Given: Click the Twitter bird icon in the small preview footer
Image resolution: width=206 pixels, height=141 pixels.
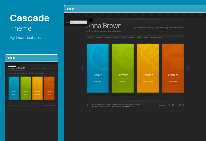Looking at the screenshot, I should (x=9, y=106).
